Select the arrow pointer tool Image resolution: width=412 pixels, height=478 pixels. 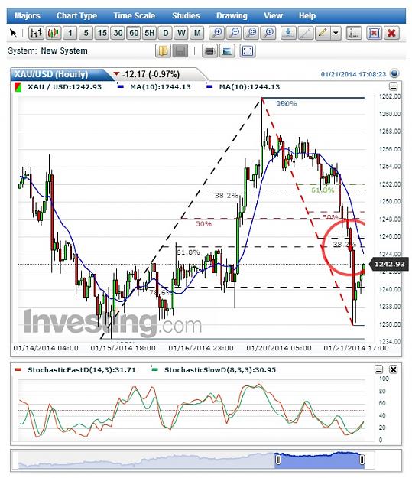tap(13, 33)
